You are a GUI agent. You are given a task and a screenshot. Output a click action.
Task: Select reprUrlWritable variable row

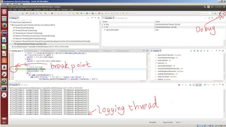(x=112, y=30)
